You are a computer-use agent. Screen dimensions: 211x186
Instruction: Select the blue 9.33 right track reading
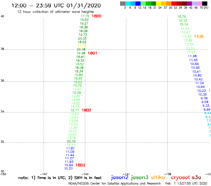pos(206,106)
